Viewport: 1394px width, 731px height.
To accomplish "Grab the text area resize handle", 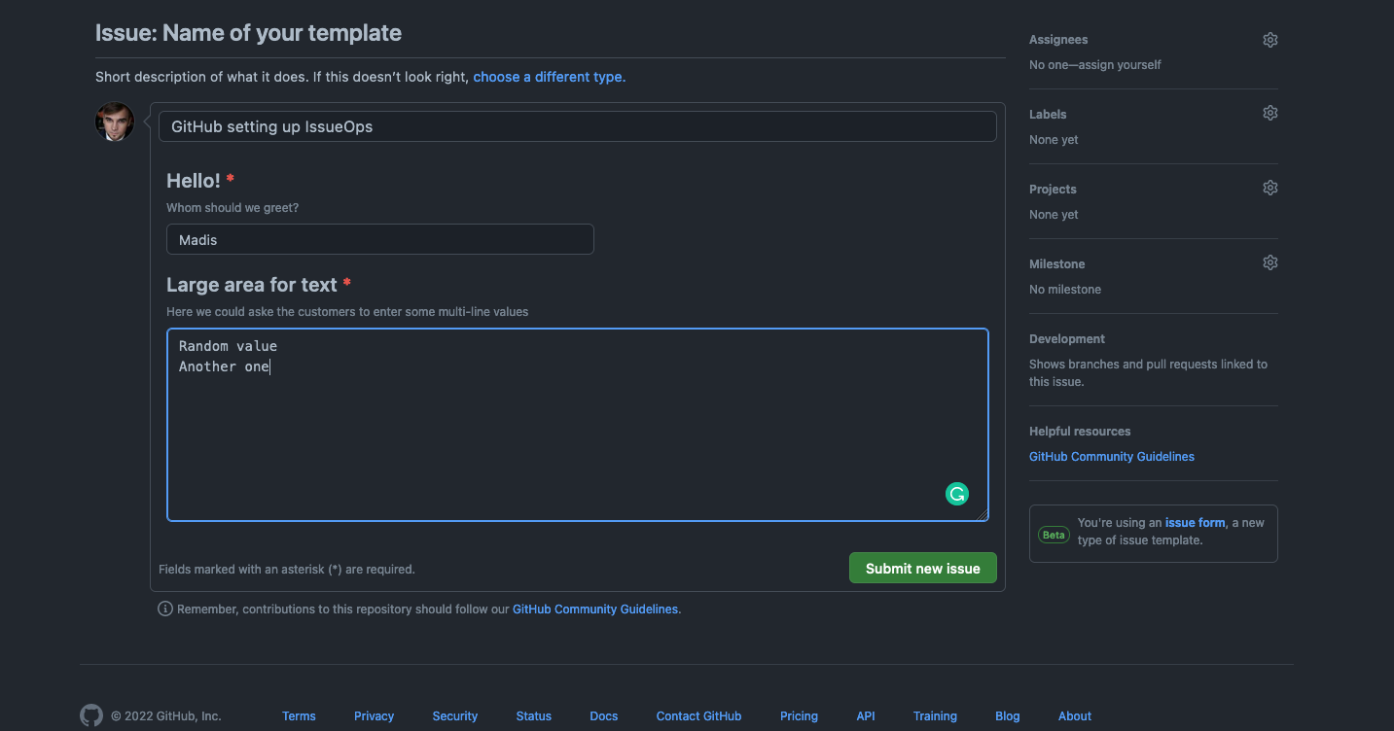I will pyautogui.click(x=983, y=515).
